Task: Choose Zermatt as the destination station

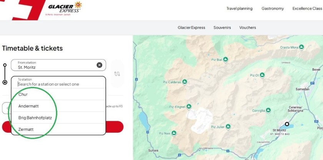Action: 58,129
